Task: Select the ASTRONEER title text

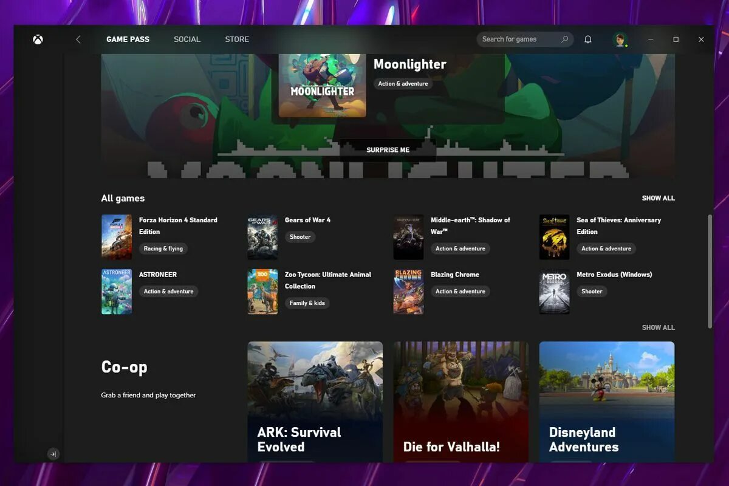Action: tap(158, 275)
